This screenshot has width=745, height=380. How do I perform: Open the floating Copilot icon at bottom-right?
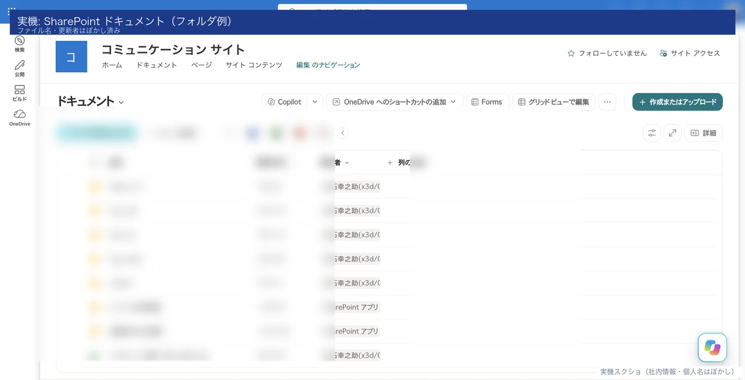click(x=712, y=347)
